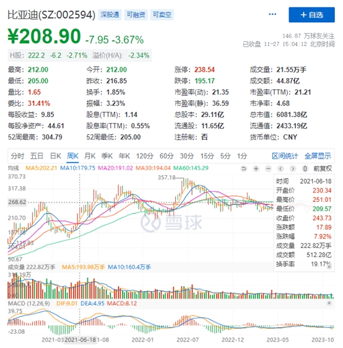Click the 可融资 tag
The width and height of the screenshot is (343, 348).
click(136, 15)
